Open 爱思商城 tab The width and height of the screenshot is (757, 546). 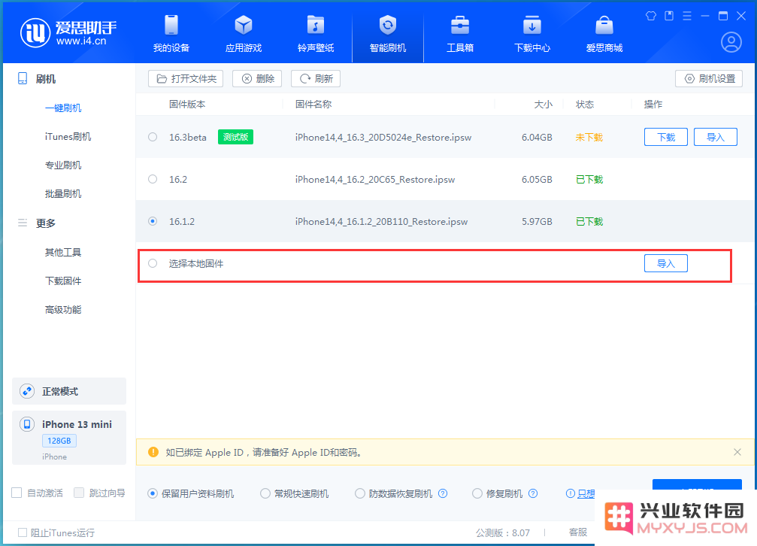pyautogui.click(x=604, y=34)
